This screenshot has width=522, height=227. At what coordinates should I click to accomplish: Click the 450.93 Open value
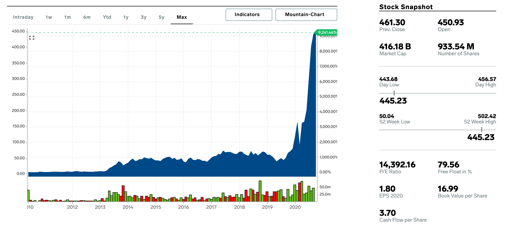tap(451, 23)
